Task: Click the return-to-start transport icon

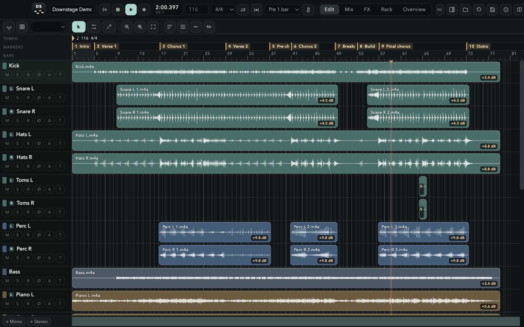Action: click(105, 9)
